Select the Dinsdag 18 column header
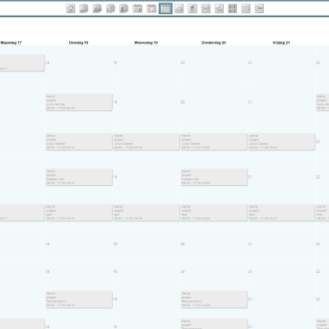The height and width of the screenshot is (329, 329). coord(78,43)
